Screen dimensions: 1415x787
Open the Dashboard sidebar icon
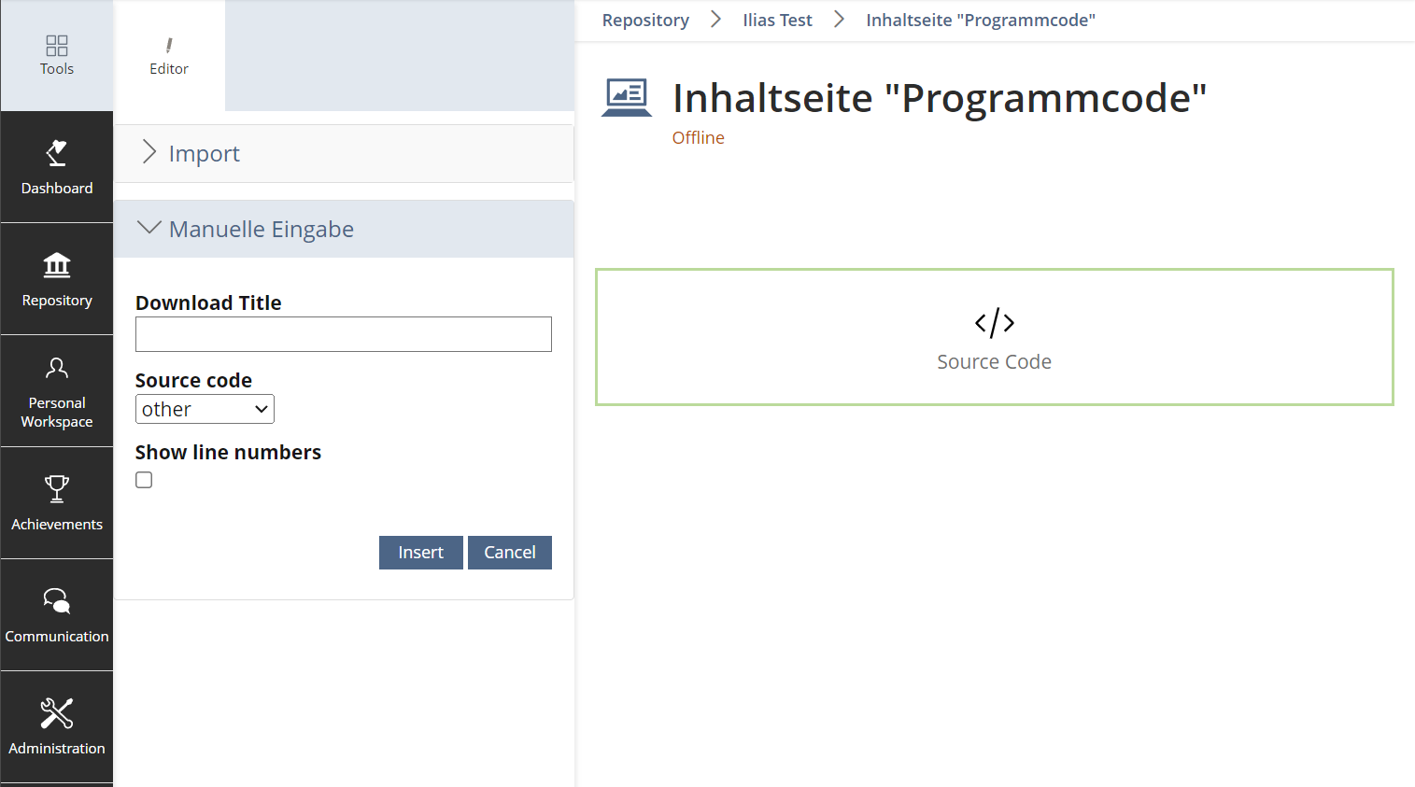[x=57, y=153]
